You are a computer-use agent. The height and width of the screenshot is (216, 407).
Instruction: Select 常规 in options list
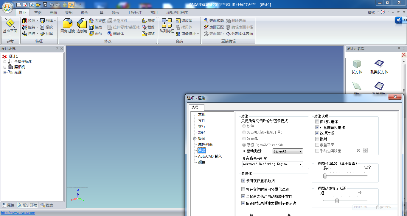click(x=202, y=115)
